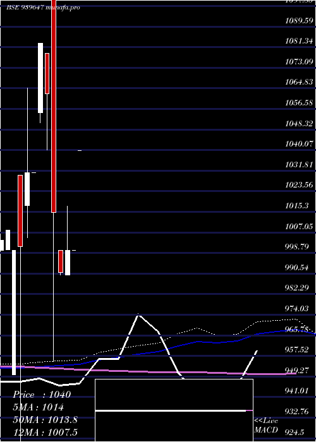Select the 982.29 price axis label
The image size is (316, 442).
pos(297,288)
